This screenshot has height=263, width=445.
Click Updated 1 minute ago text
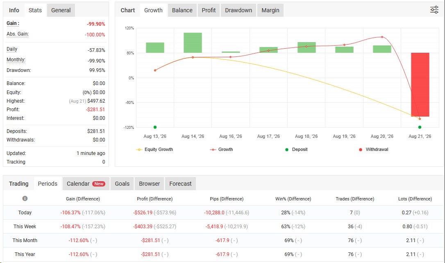(x=91, y=153)
